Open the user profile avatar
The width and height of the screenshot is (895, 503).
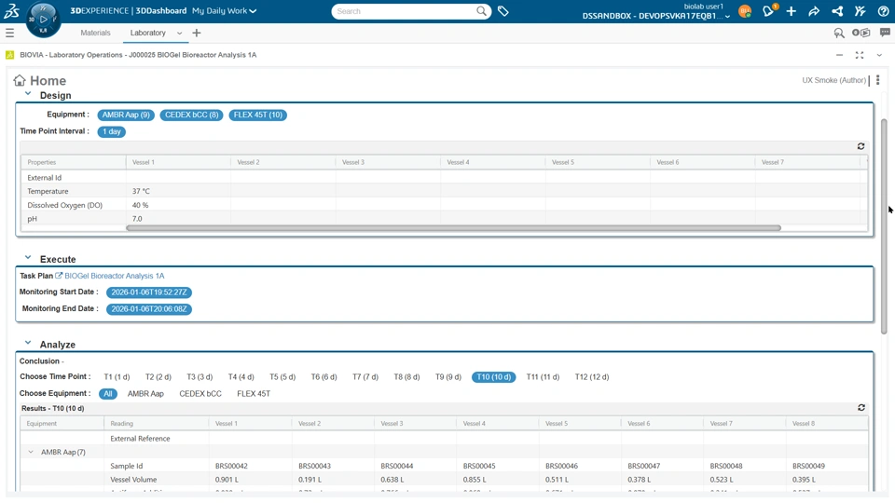744,11
